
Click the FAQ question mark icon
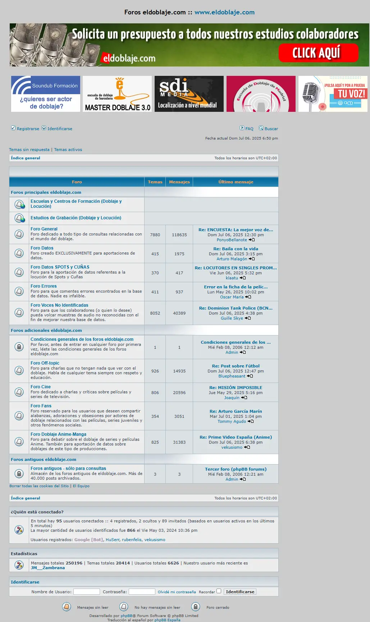click(242, 128)
